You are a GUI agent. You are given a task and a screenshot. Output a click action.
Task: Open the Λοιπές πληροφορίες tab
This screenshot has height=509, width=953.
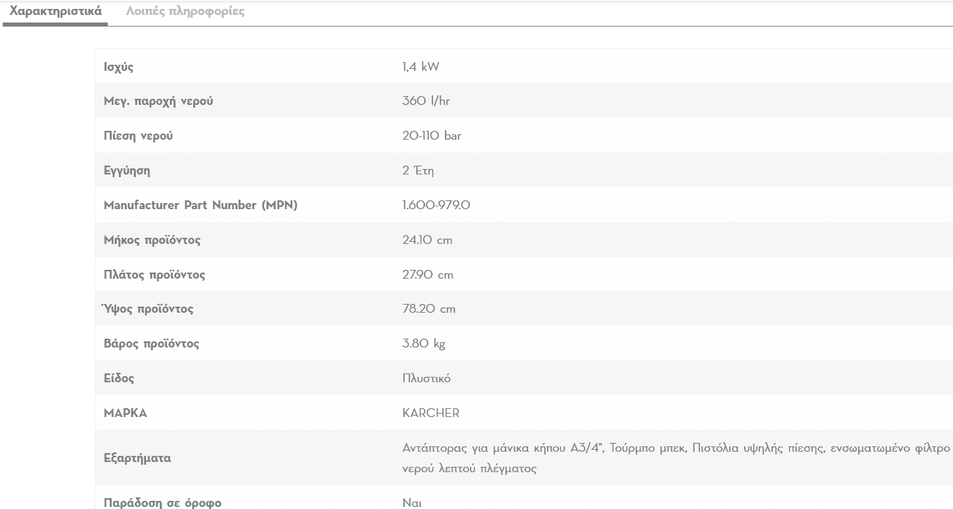coord(185,12)
